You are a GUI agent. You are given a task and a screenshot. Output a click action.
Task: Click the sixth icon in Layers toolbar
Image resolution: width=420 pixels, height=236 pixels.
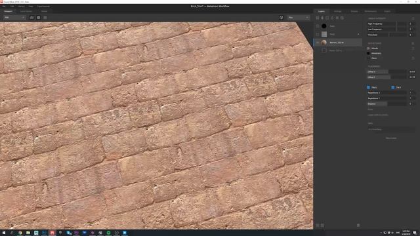(x=342, y=18)
